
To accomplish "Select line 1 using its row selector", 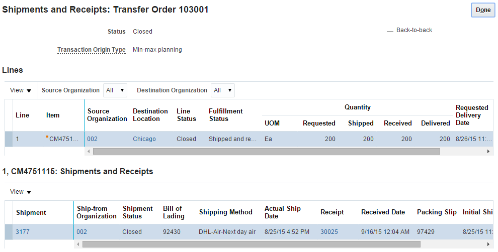I will (x=9, y=139).
